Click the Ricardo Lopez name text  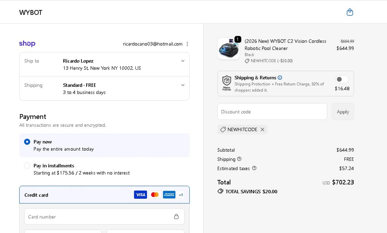click(x=78, y=61)
